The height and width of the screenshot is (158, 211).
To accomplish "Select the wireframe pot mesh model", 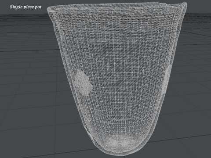I will [117, 79].
